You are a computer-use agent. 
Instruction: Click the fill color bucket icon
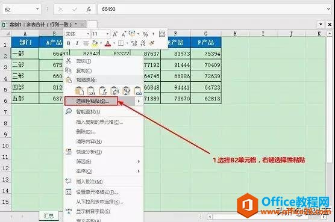click(x=95, y=43)
